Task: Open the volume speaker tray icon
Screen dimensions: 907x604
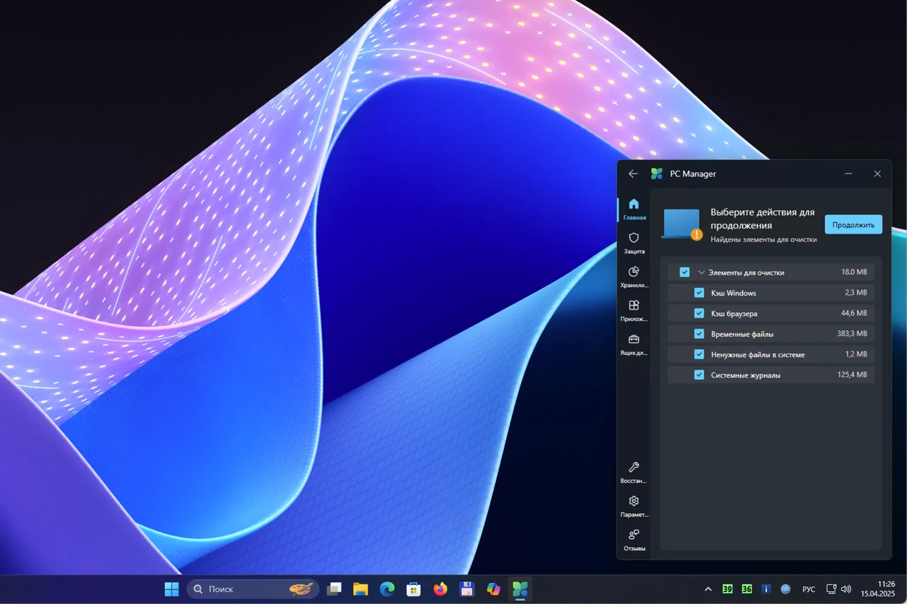Action: pos(846,589)
